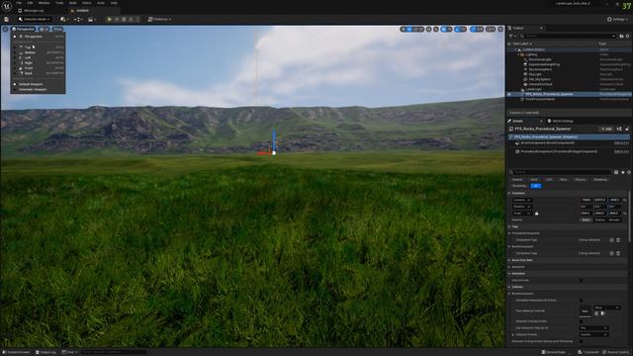The height and width of the screenshot is (356, 633).
Task: Click the Location X value field
Action: pos(587,200)
